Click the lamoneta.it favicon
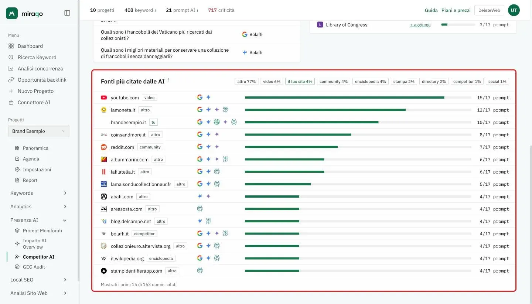The image size is (532, 304). [104, 110]
